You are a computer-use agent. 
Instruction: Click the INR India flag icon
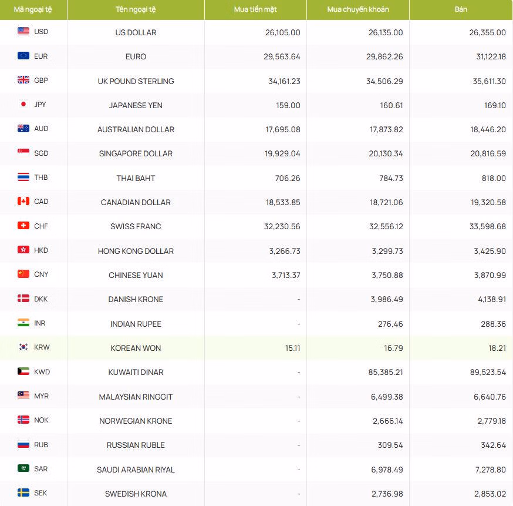pos(23,323)
